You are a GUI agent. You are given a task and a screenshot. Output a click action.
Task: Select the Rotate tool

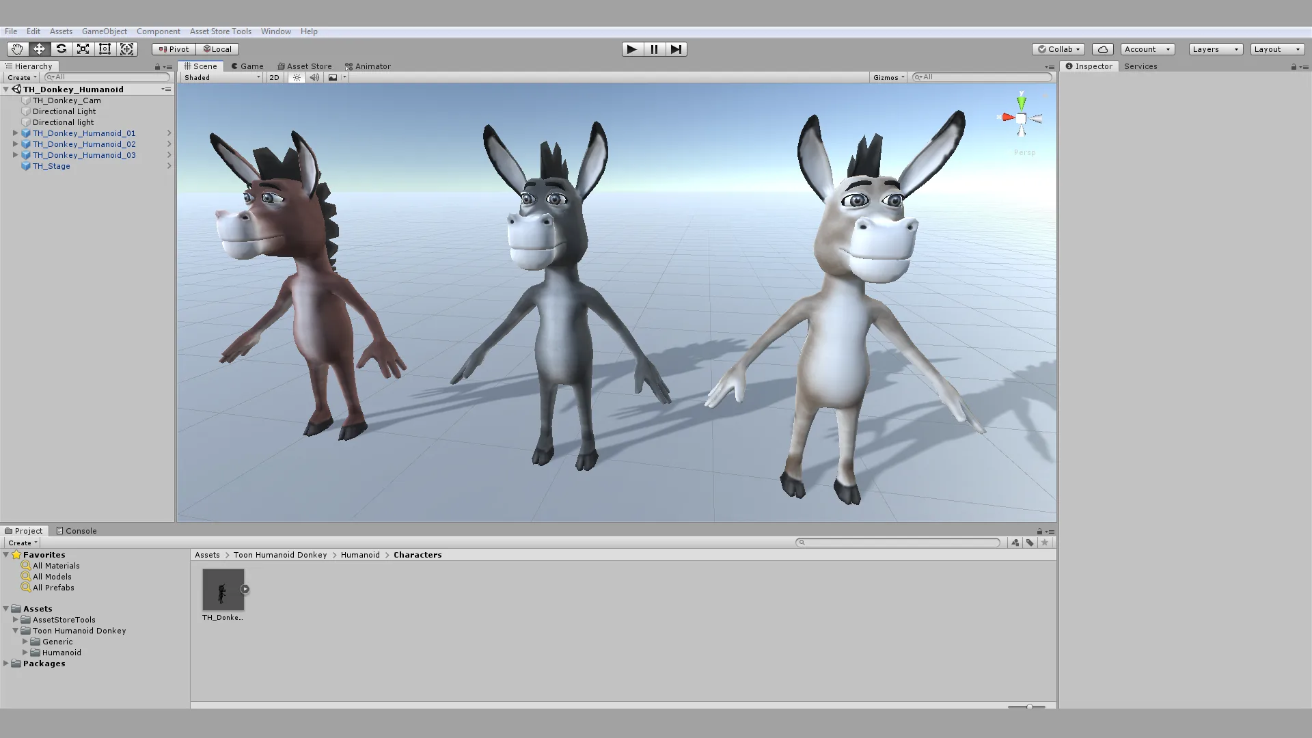coord(61,49)
